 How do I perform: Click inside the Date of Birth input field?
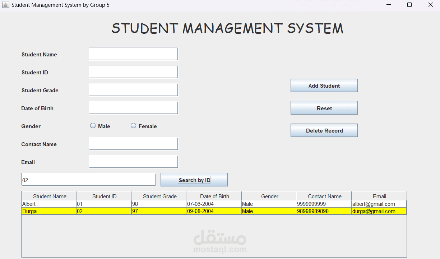133,107
